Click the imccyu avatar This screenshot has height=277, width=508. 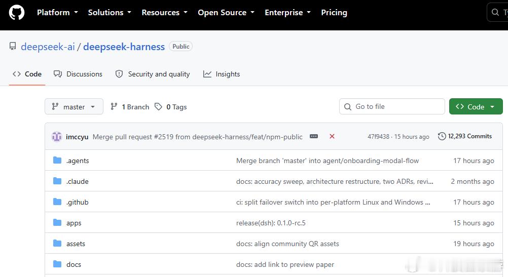coord(57,137)
